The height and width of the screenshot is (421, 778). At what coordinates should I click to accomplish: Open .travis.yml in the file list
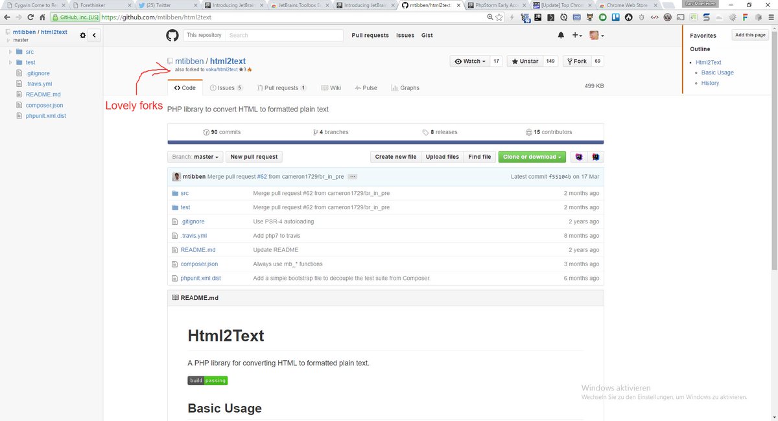click(x=194, y=236)
